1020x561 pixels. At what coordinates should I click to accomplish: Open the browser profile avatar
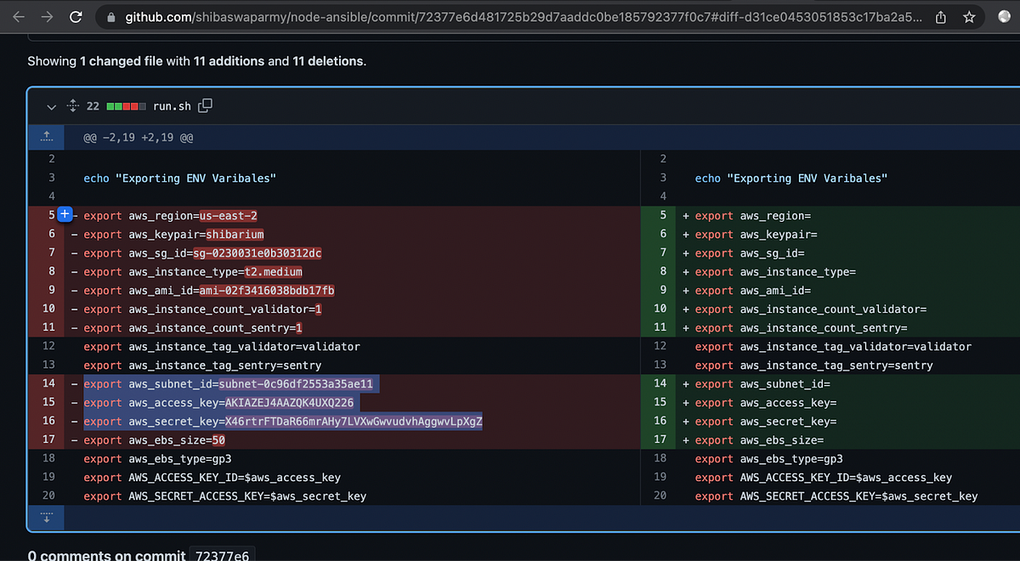pos(1006,16)
